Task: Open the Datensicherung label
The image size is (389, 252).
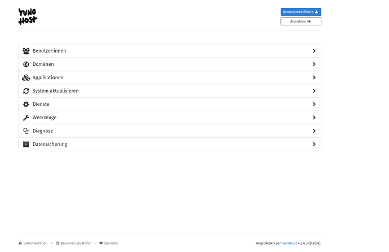Action: pos(50,145)
